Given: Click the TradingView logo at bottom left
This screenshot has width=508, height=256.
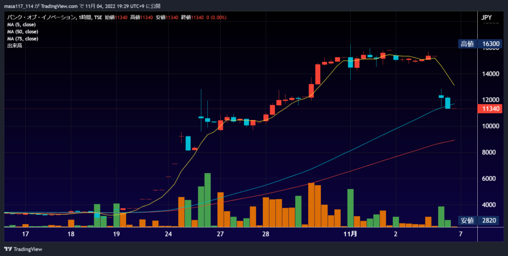Looking at the screenshot, I should (23, 249).
